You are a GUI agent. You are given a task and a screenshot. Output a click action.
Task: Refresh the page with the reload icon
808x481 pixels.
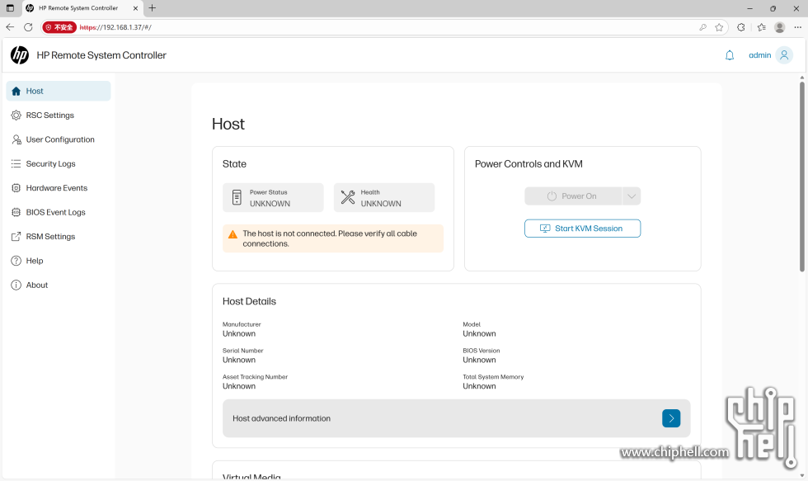coord(28,27)
